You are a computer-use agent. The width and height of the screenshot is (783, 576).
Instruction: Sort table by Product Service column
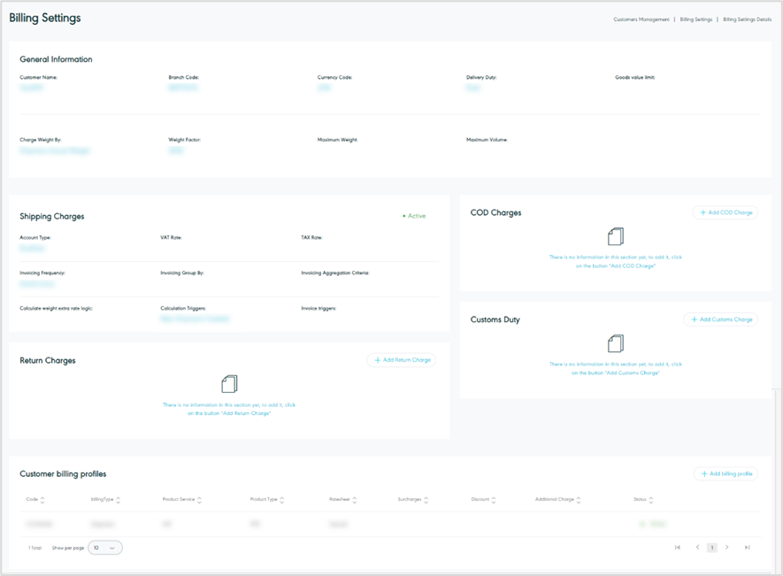[199, 500]
